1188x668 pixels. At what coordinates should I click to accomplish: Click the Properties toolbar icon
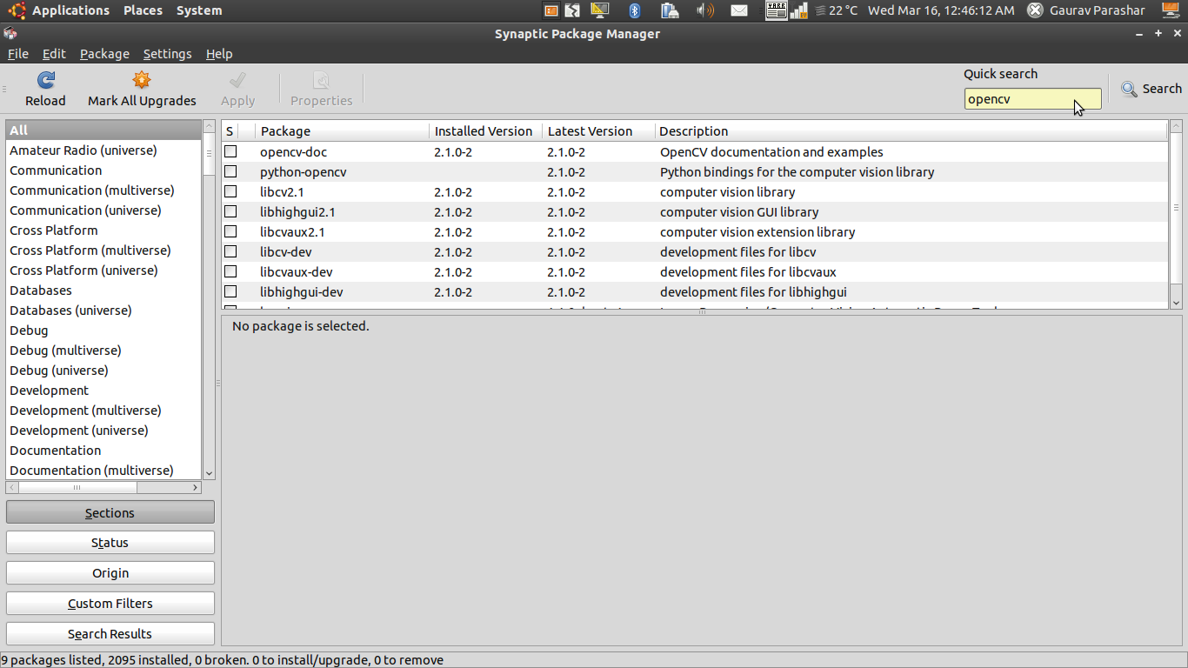coord(321,81)
